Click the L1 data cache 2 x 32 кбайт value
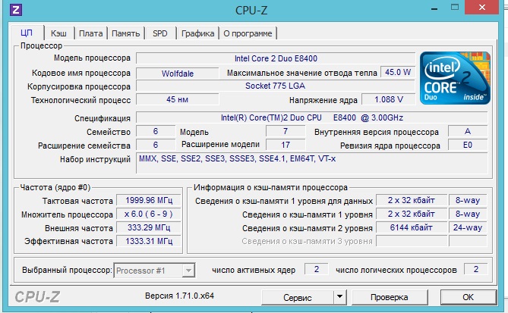The height and width of the screenshot is (313, 508). 411,201
